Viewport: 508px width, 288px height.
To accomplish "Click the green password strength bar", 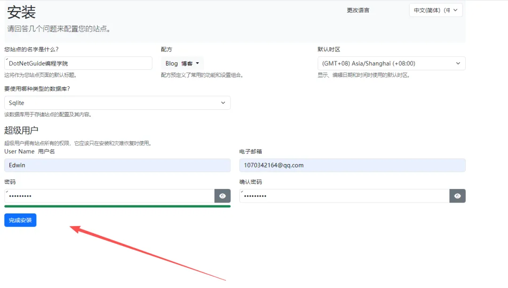I will [x=117, y=206].
